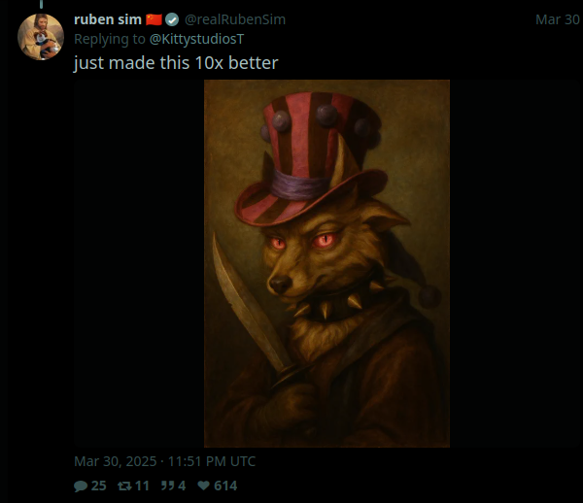Click the black area left of the painting
This screenshot has width=583, height=503.
tap(139, 263)
